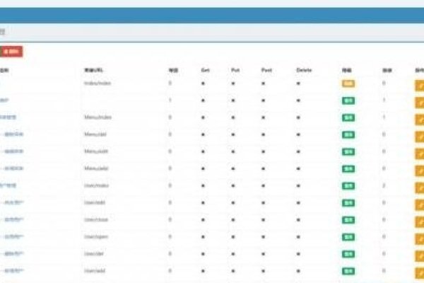Image resolution: width=424 pixels, height=283 pixels.
Task: Click the edit pencil icon for Menu/index row
Action: (x=419, y=117)
